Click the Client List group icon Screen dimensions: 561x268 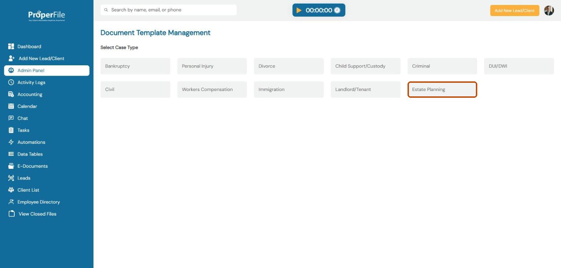pyautogui.click(x=11, y=190)
